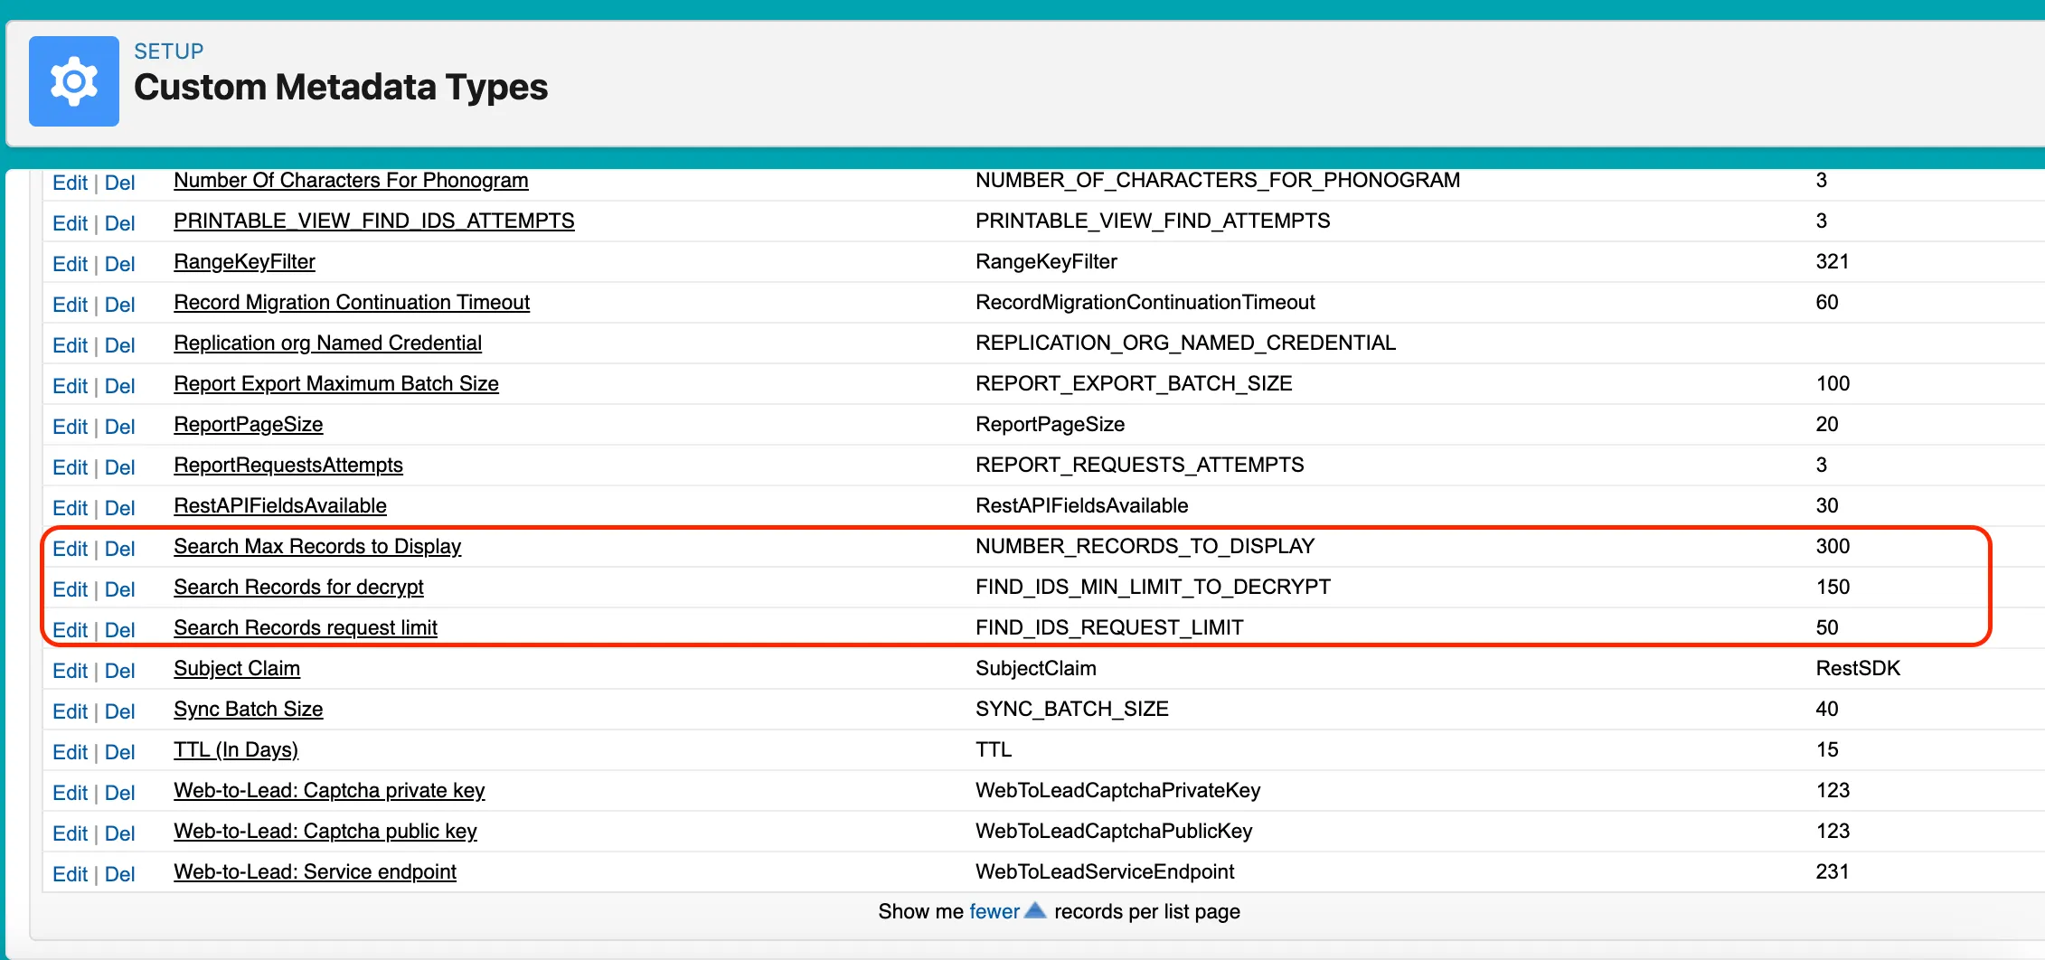Delete the Subject Claim record
Viewport: 2045px width, 960px height.
(119, 671)
